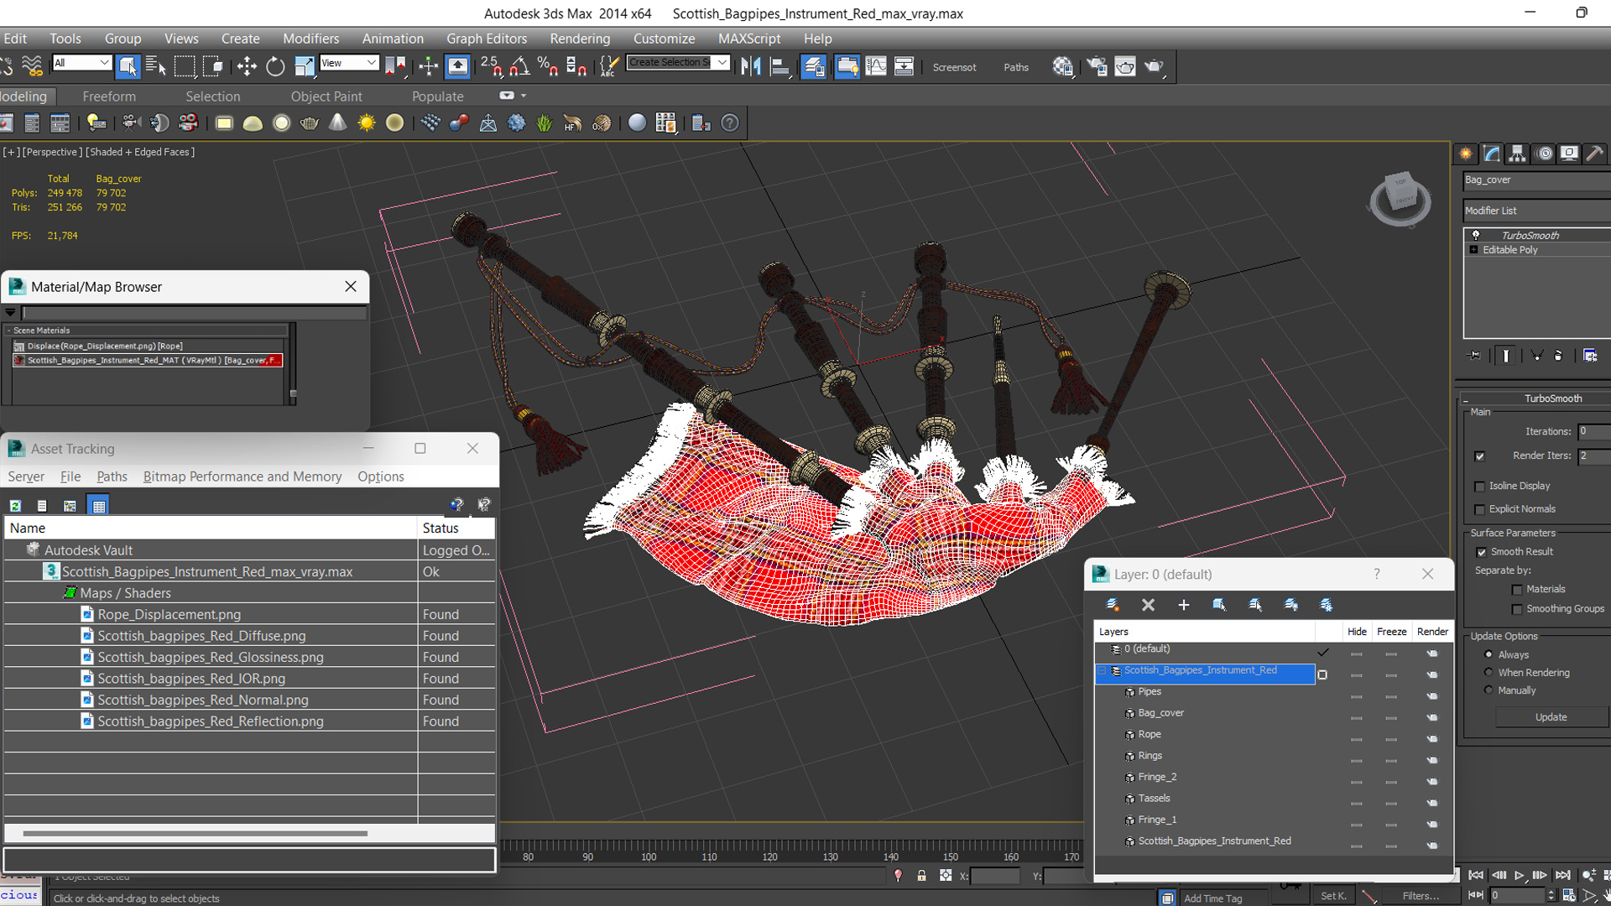
Task: Choose the Select and Rotate tool
Action: [x=275, y=66]
